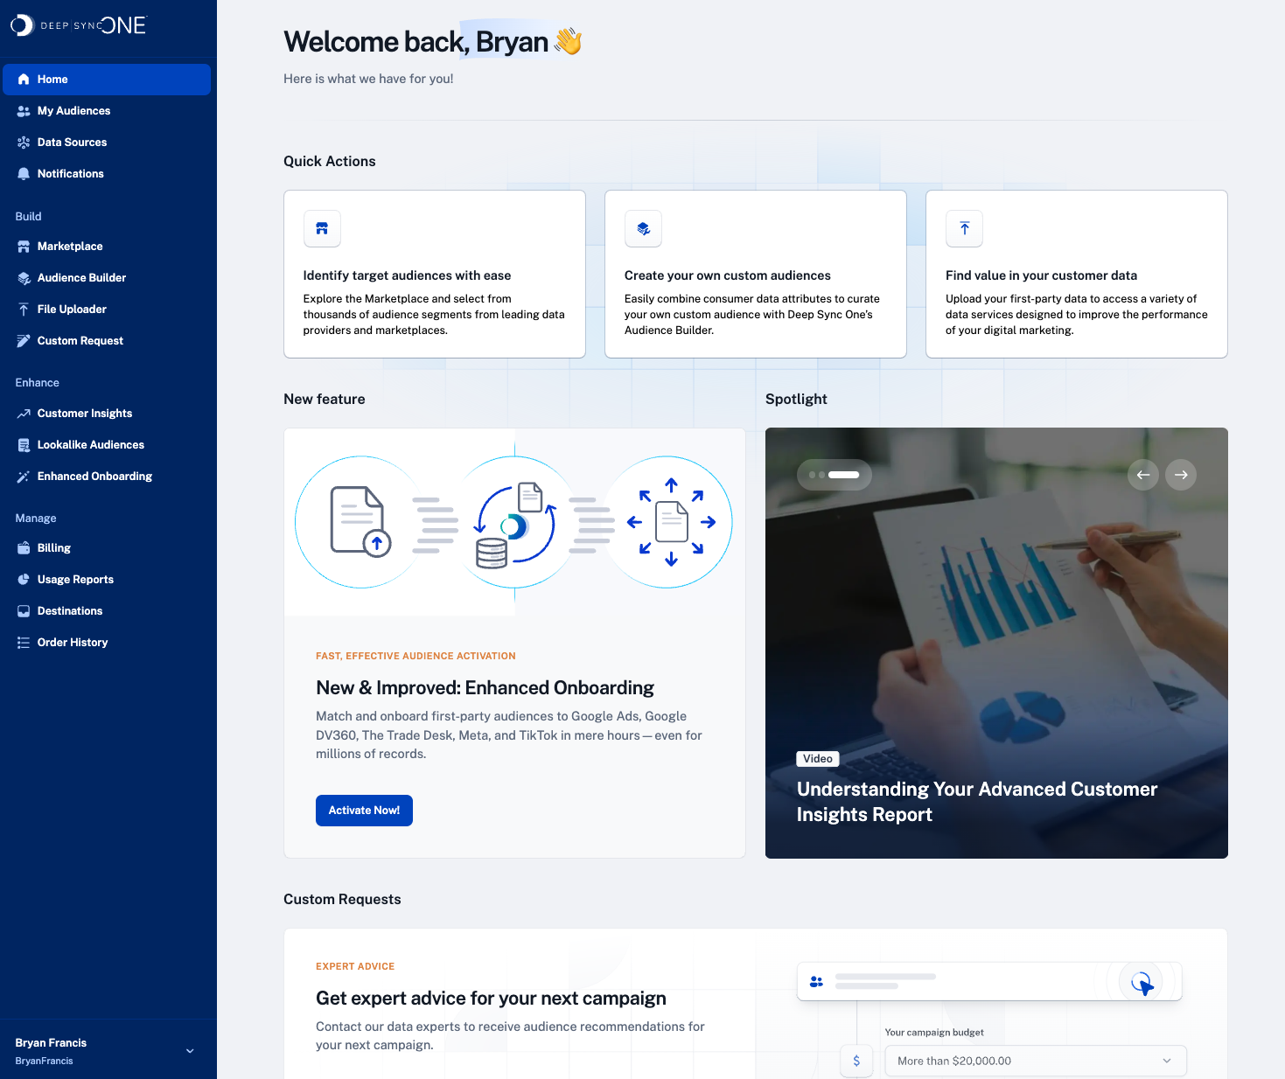Click the upload arrow icon for customer data
Viewport: 1285px width, 1079px height.
964,229
